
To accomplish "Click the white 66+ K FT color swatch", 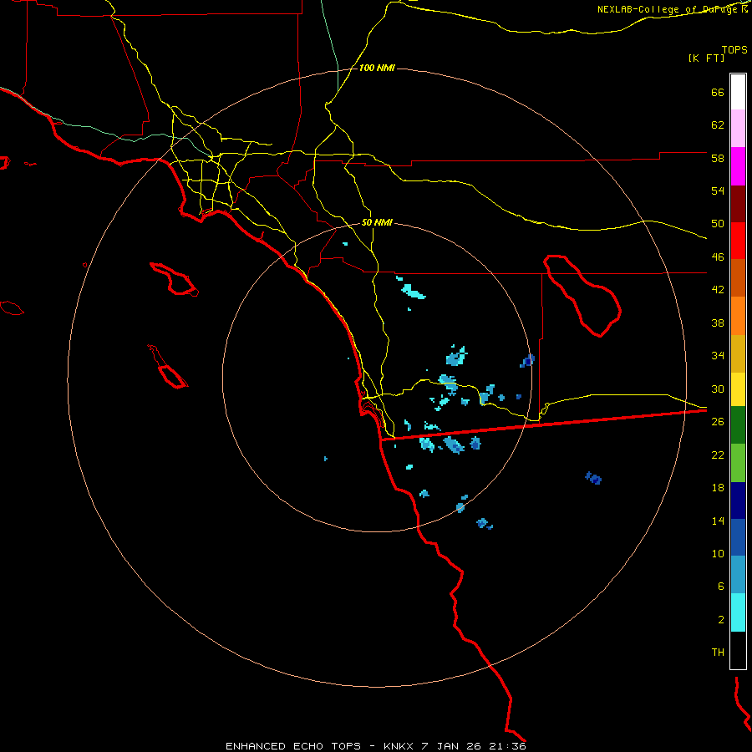I will click(738, 92).
